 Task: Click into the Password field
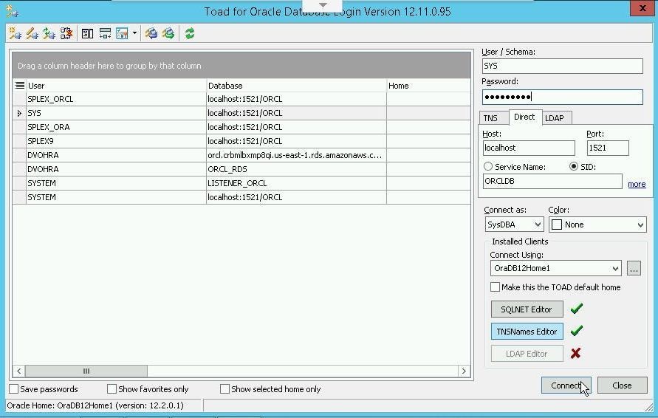click(x=562, y=97)
